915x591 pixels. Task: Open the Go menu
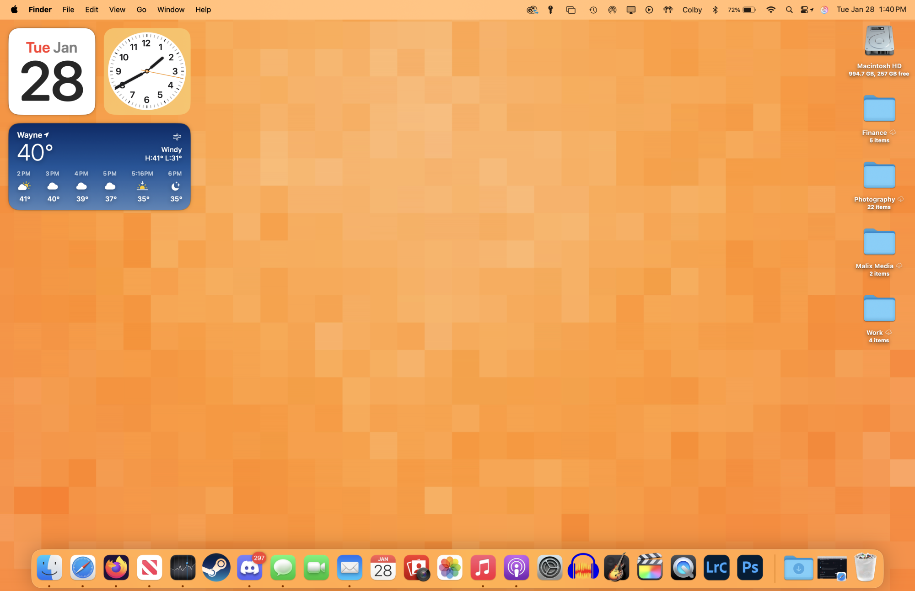tap(141, 9)
